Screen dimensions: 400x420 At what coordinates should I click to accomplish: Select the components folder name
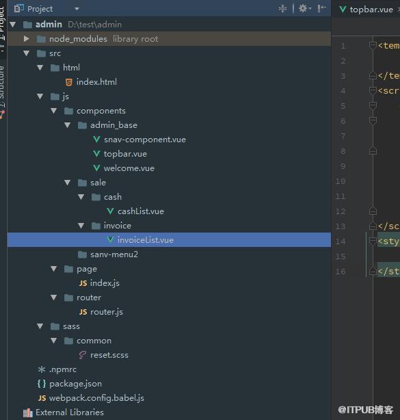[101, 111]
